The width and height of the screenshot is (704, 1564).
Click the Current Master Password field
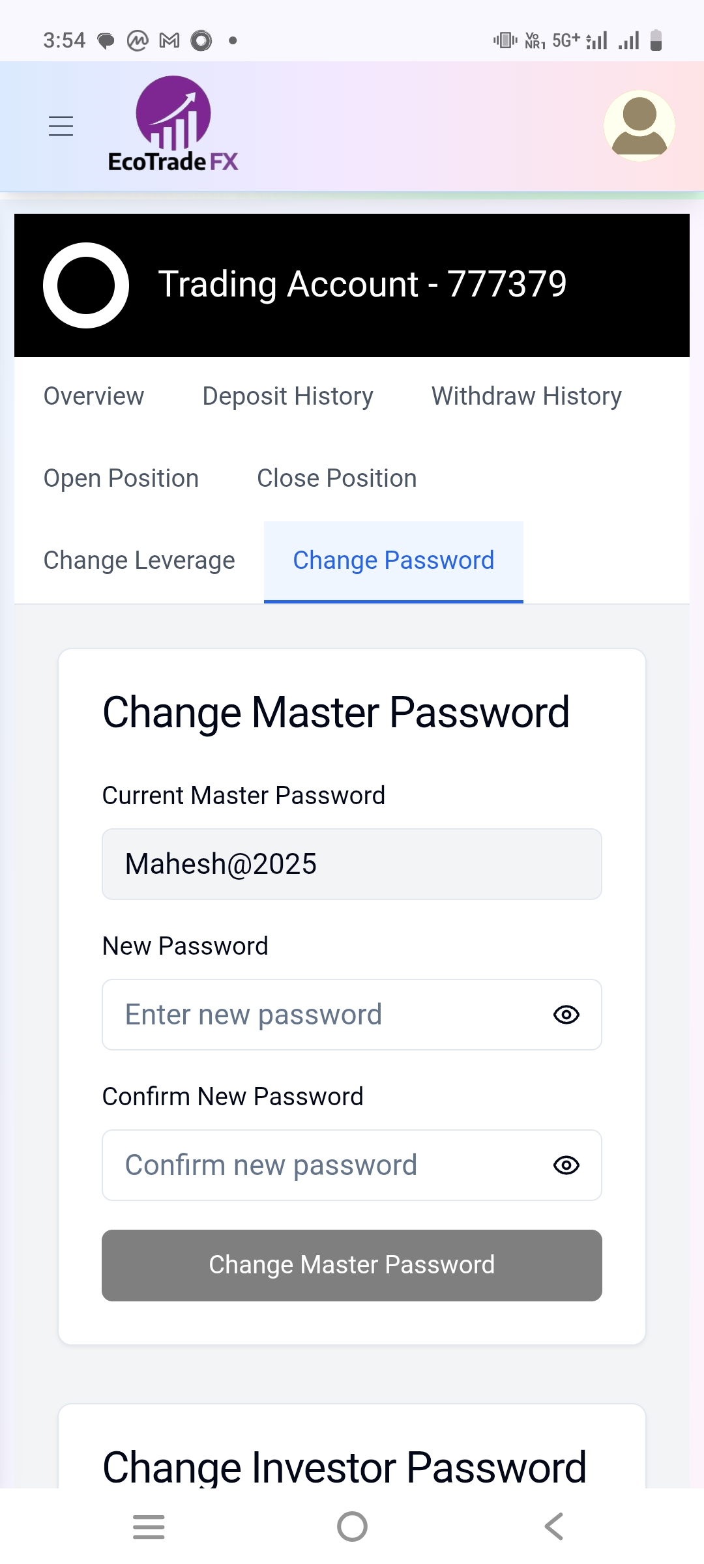352,864
